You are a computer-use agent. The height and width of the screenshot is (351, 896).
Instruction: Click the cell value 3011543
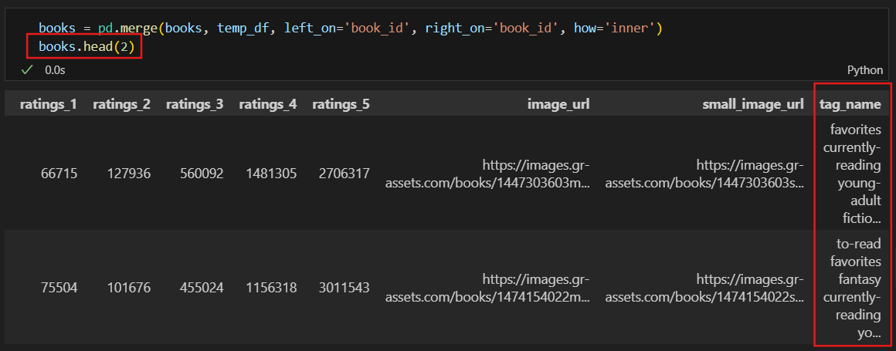coord(344,288)
